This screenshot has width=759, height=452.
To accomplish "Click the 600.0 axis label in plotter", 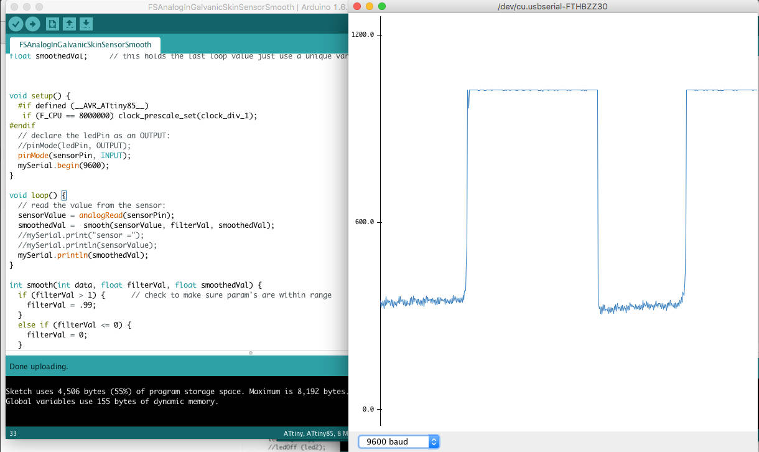I will point(365,222).
